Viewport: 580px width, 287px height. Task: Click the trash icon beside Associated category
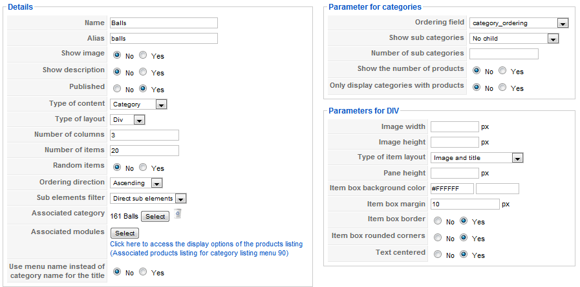(178, 214)
